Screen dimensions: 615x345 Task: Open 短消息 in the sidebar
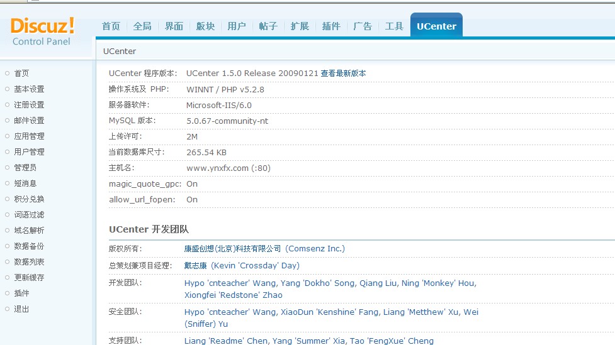[25, 183]
